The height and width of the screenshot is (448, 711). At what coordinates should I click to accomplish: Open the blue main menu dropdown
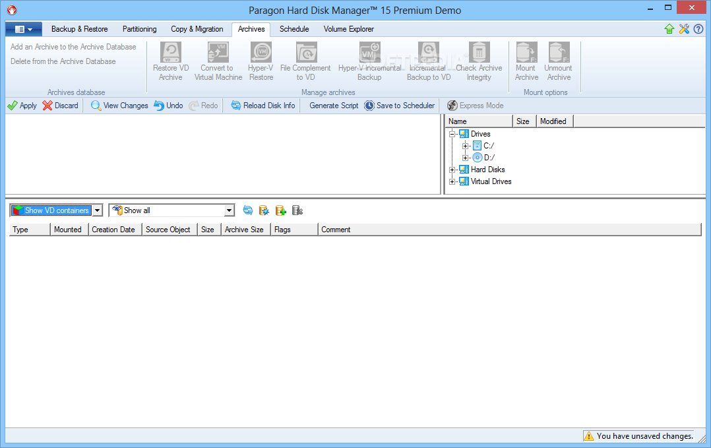click(x=24, y=30)
